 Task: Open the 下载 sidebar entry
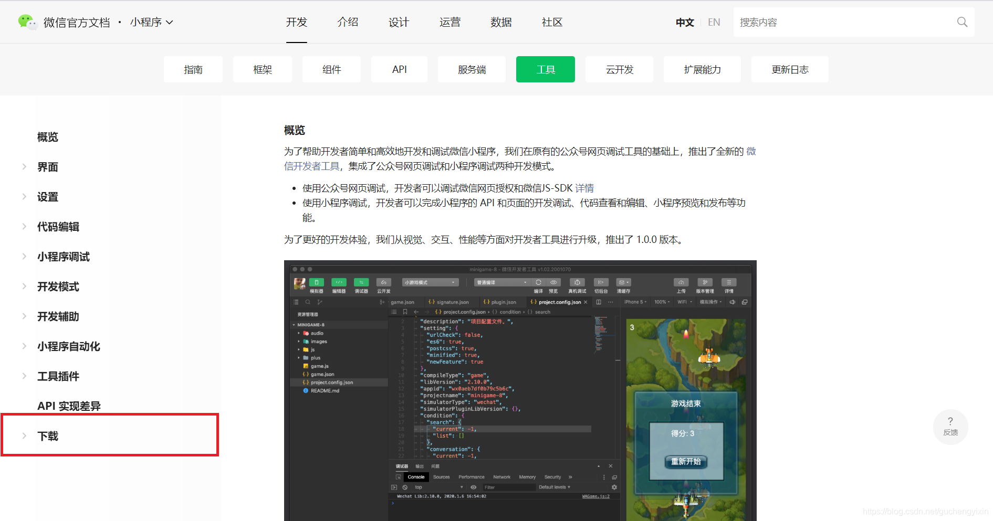tap(48, 436)
